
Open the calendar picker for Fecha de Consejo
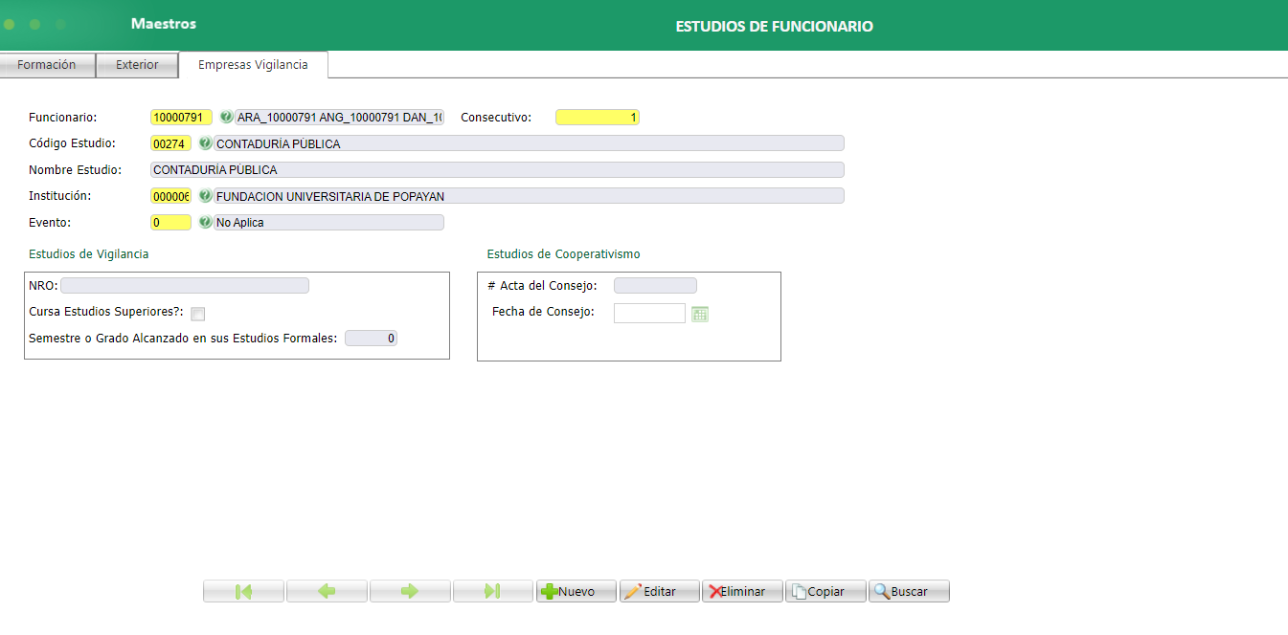click(700, 314)
